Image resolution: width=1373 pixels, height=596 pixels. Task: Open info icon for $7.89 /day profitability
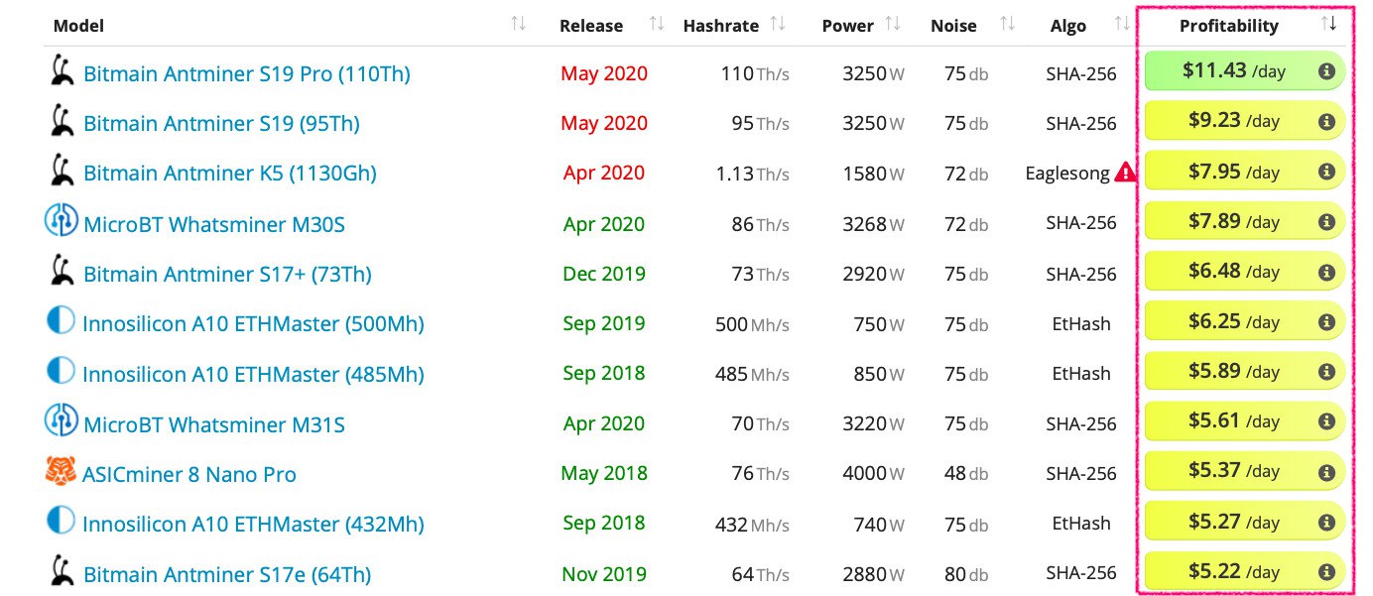(1325, 221)
